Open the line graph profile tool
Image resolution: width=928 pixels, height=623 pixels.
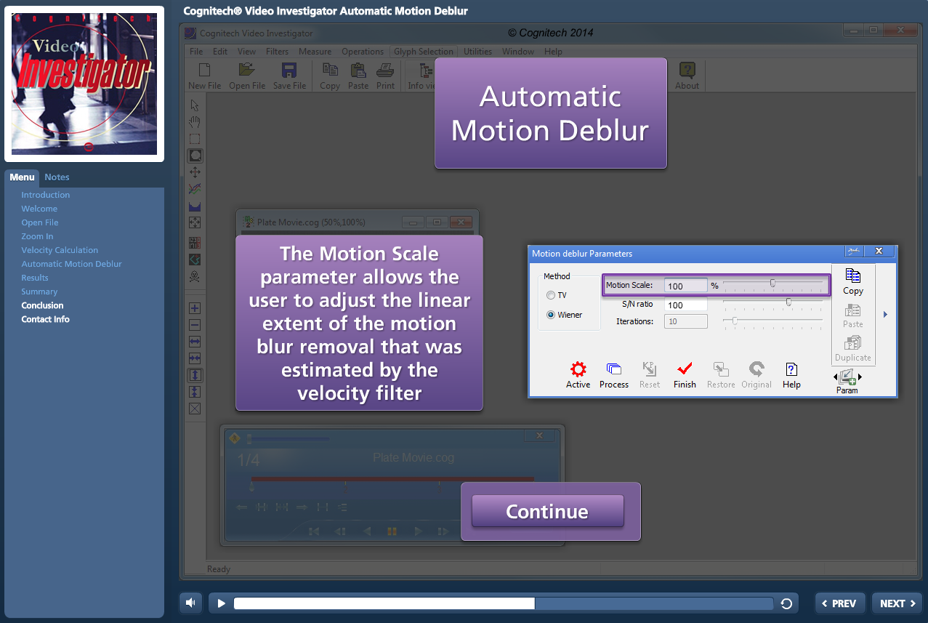point(195,189)
